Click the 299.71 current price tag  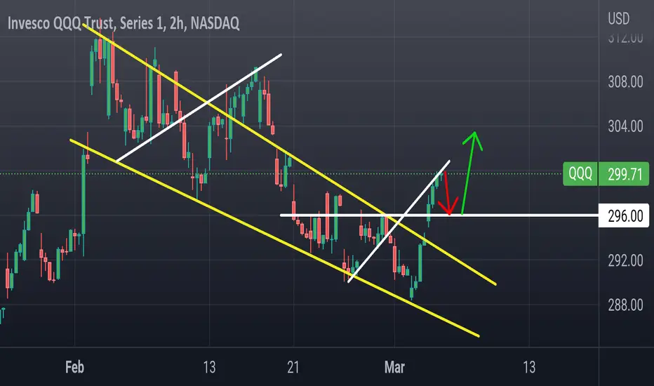click(624, 173)
